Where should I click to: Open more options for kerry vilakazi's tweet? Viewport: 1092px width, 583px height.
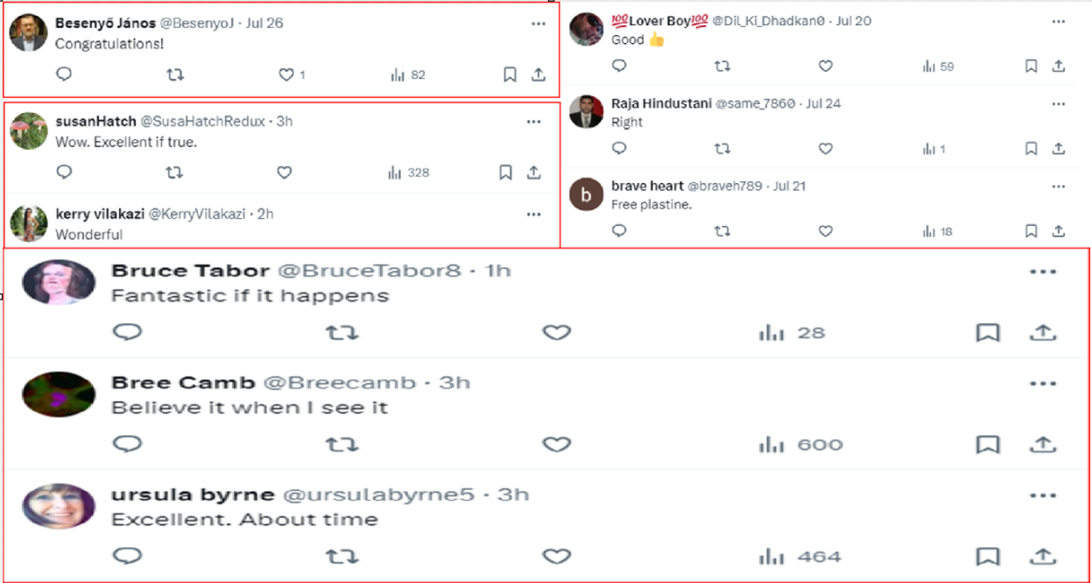click(533, 214)
